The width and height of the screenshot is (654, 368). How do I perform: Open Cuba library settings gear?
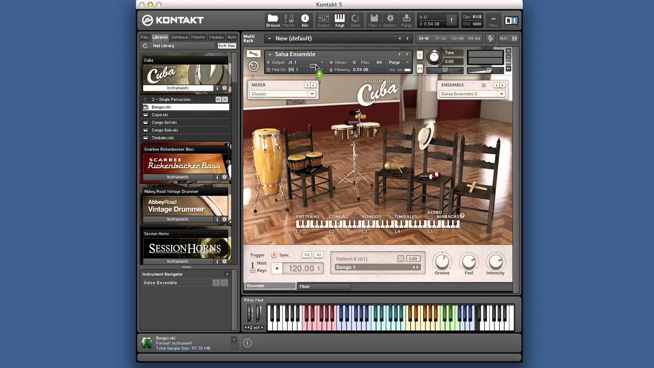pos(224,88)
